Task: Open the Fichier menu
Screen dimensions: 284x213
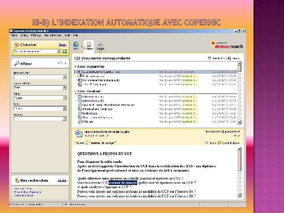Action: pos(14,35)
